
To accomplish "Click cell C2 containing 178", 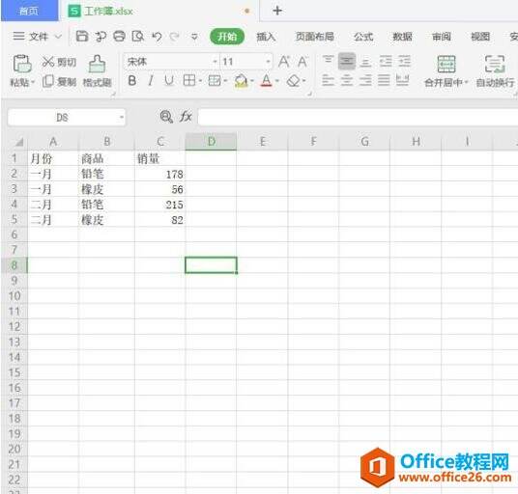I will pos(160,174).
